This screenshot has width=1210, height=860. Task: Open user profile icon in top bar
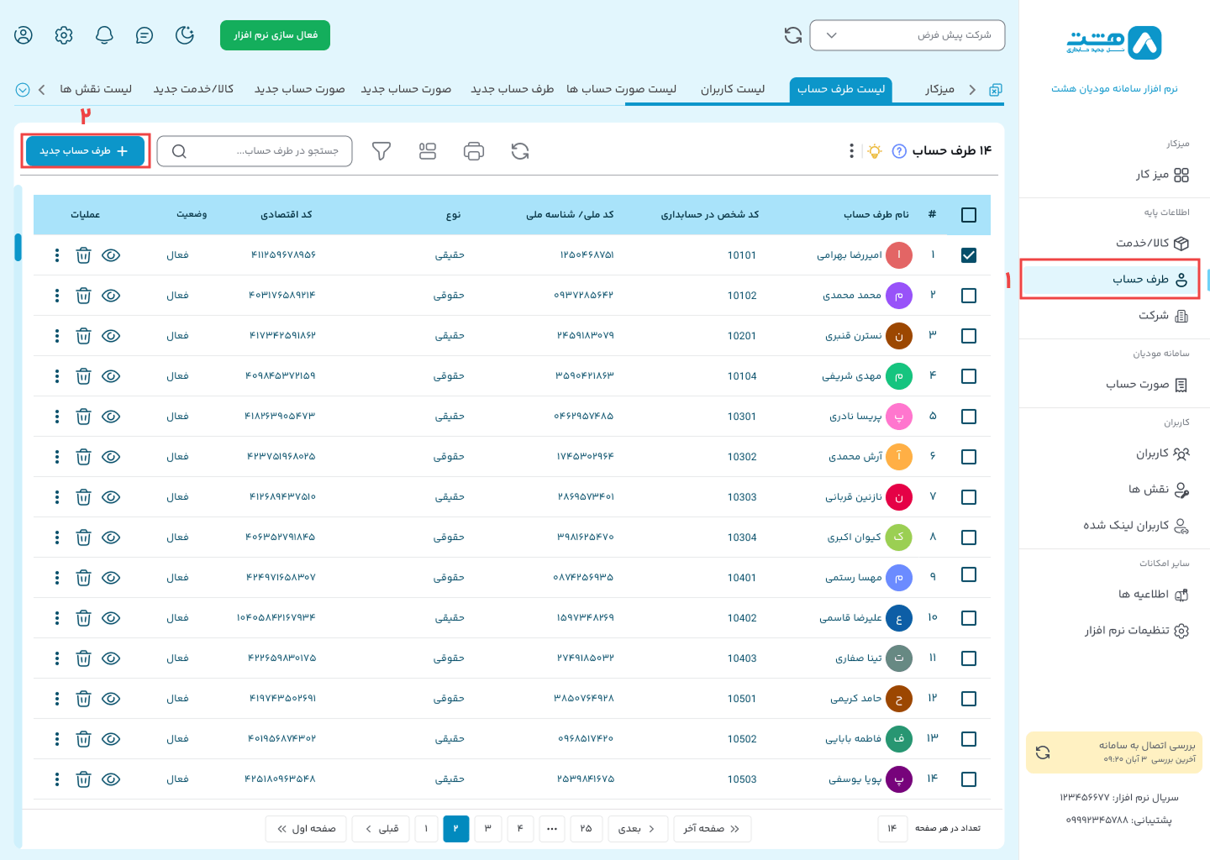(x=24, y=35)
